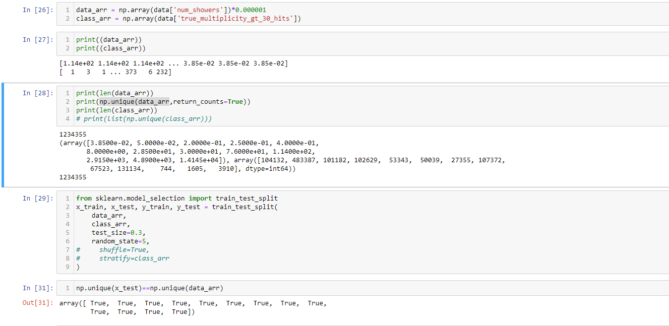Click the train_test_split( call in assignment
The height and width of the screenshot is (326, 669).
[245, 207]
